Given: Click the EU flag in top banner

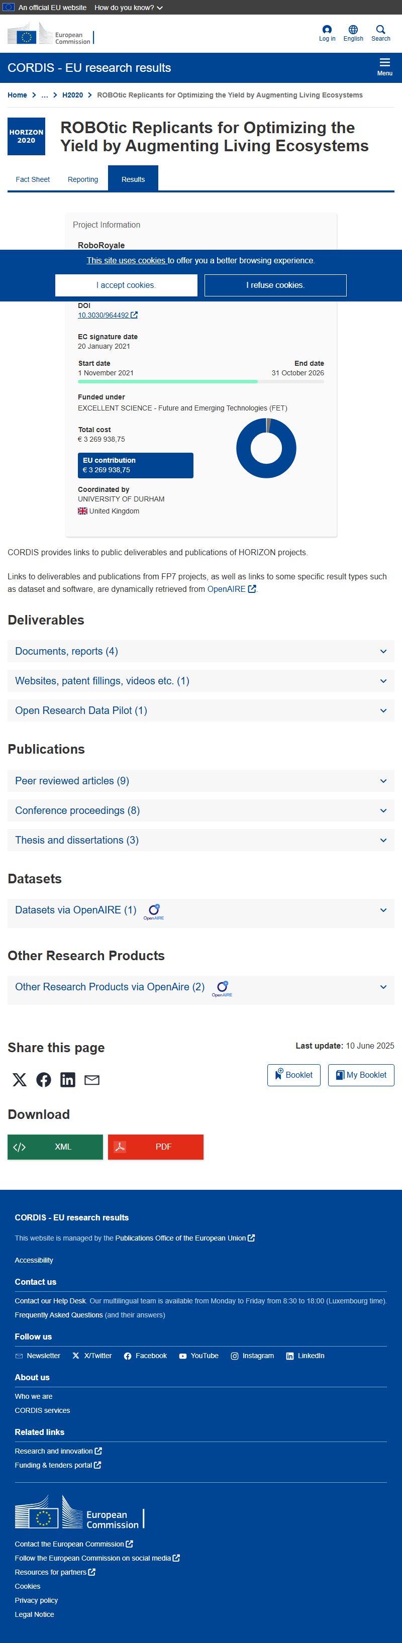Looking at the screenshot, I should point(9,8).
